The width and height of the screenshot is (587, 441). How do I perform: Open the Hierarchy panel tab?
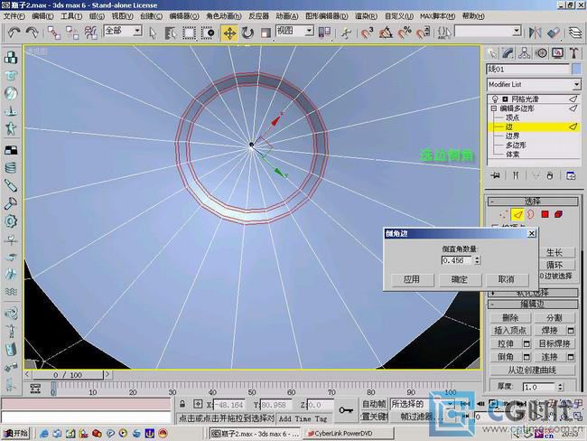[524, 53]
